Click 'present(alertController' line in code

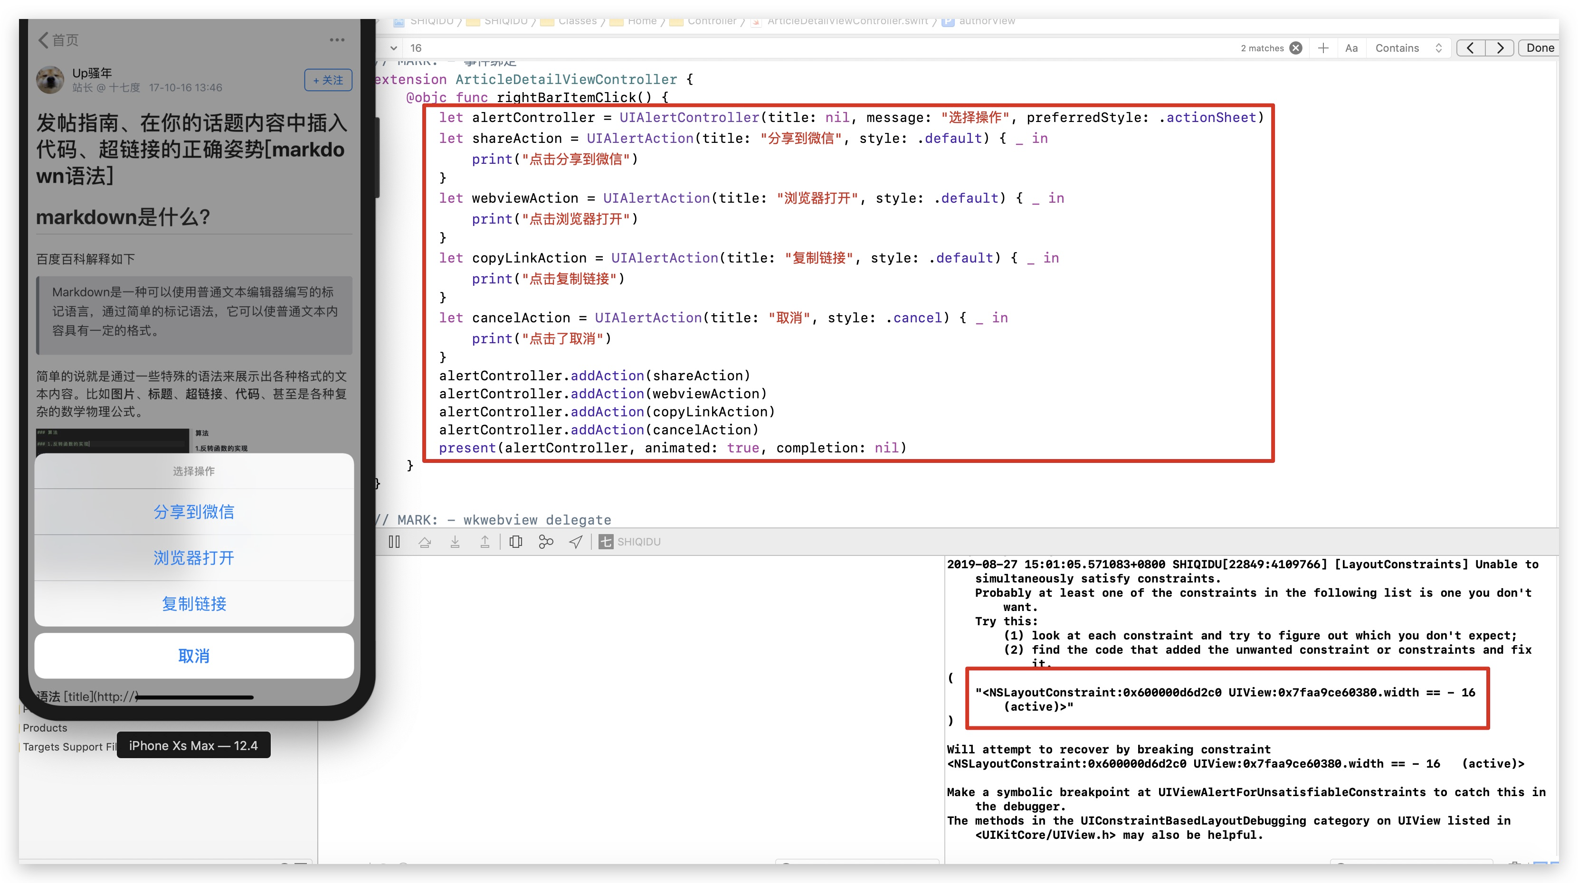tap(672, 448)
